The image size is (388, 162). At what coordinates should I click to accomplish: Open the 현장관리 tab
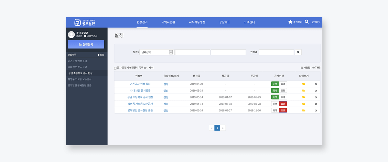(142, 22)
